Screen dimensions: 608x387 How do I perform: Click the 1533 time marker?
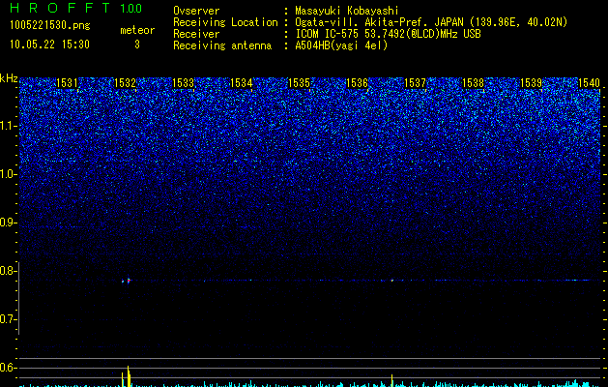point(183,83)
